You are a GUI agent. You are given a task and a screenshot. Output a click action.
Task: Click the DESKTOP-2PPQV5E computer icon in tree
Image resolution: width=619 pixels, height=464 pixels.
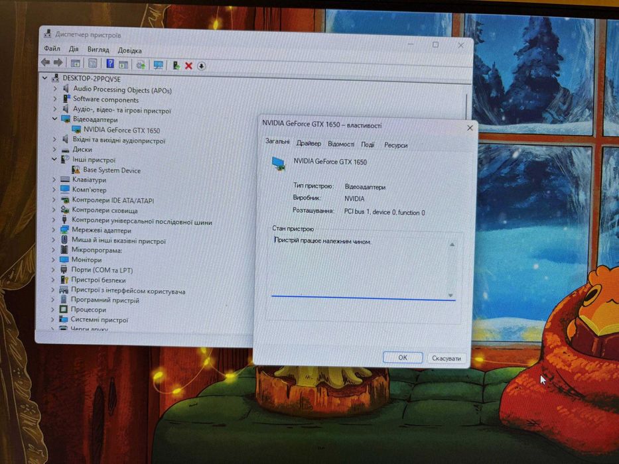55,78
